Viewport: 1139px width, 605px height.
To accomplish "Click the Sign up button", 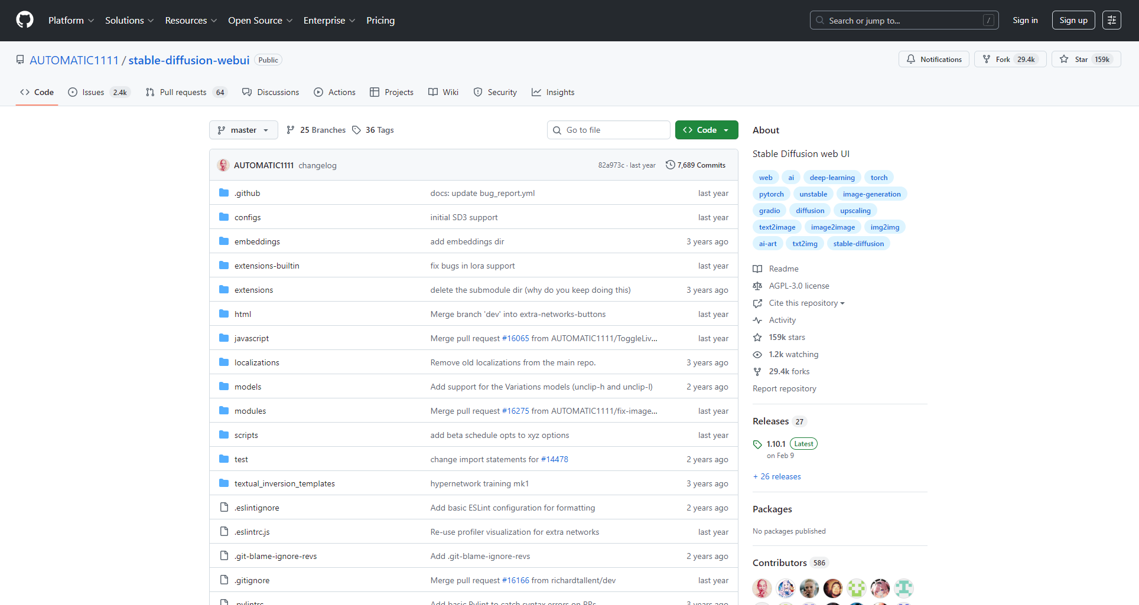I will 1073,21.
